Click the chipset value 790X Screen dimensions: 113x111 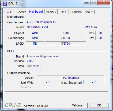tap(66, 33)
